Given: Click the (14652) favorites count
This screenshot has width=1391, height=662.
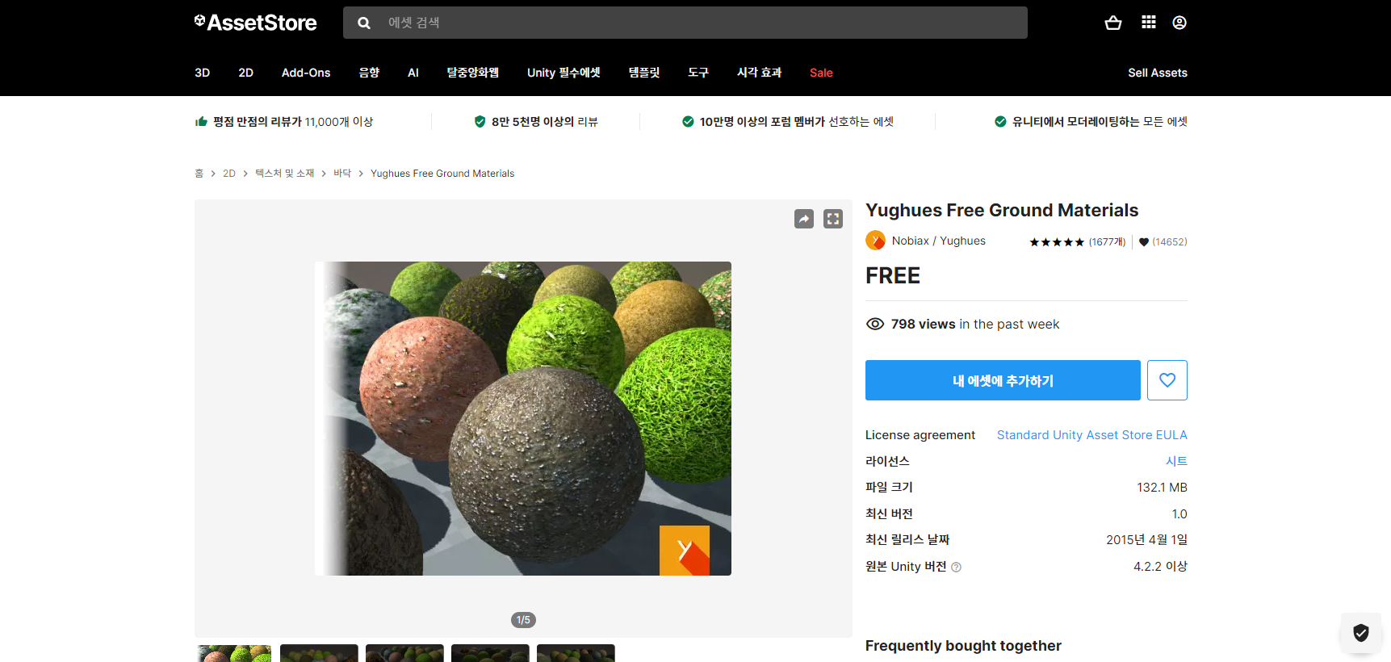Looking at the screenshot, I should point(1170,242).
